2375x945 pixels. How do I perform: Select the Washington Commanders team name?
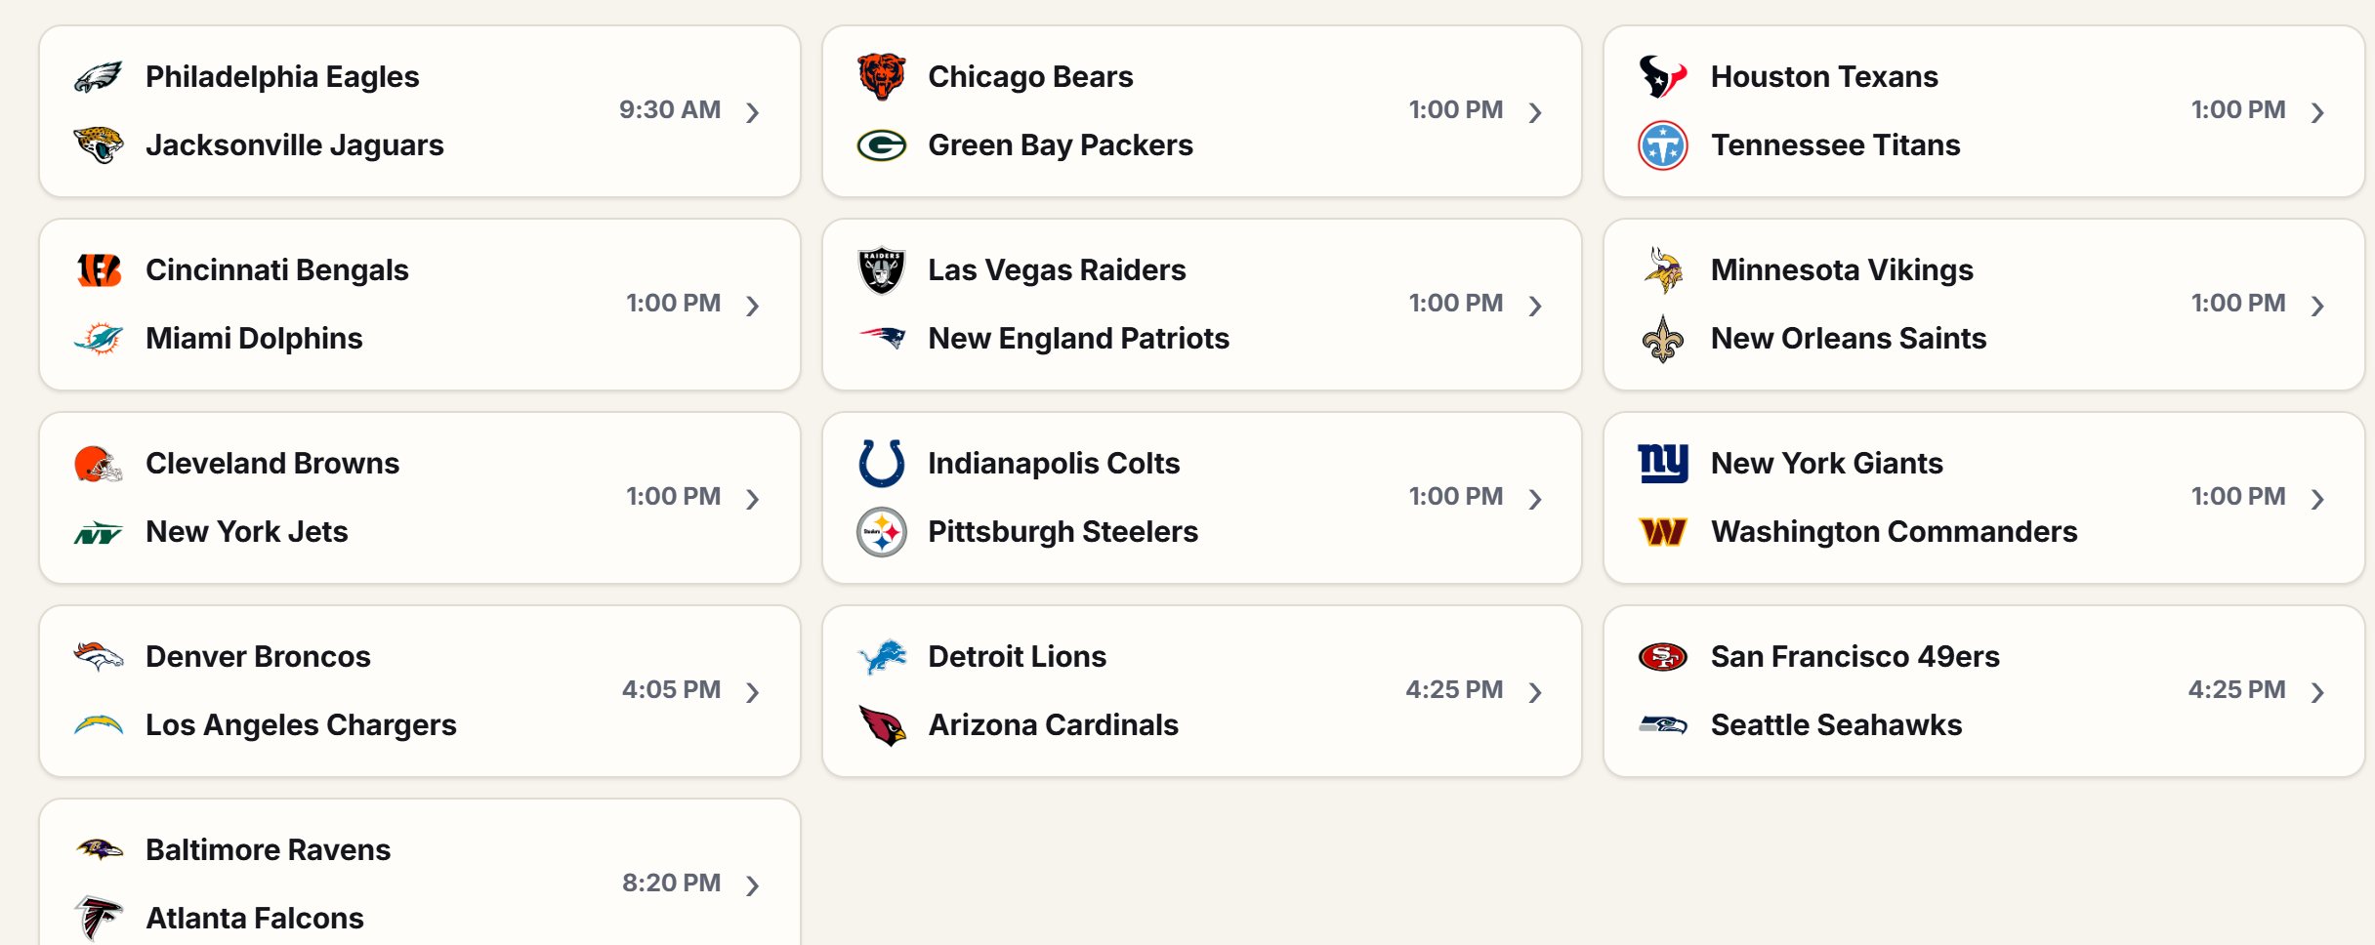[1894, 532]
